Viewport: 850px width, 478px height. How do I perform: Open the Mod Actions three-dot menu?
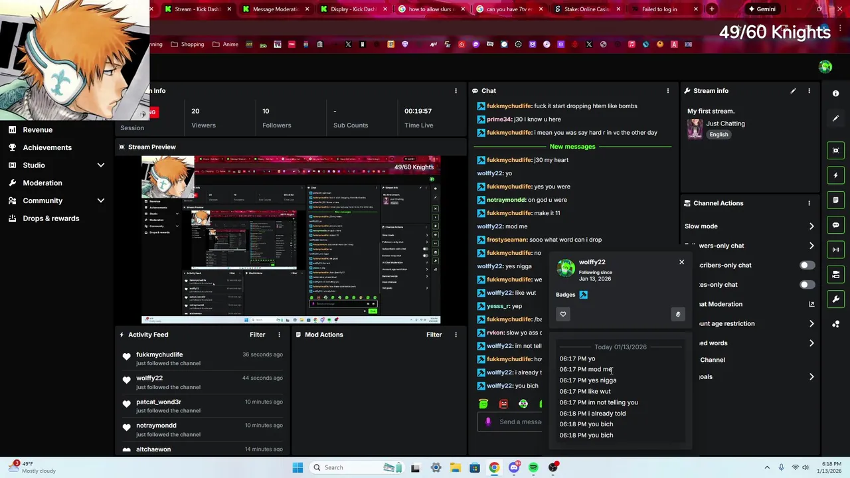coord(456,335)
